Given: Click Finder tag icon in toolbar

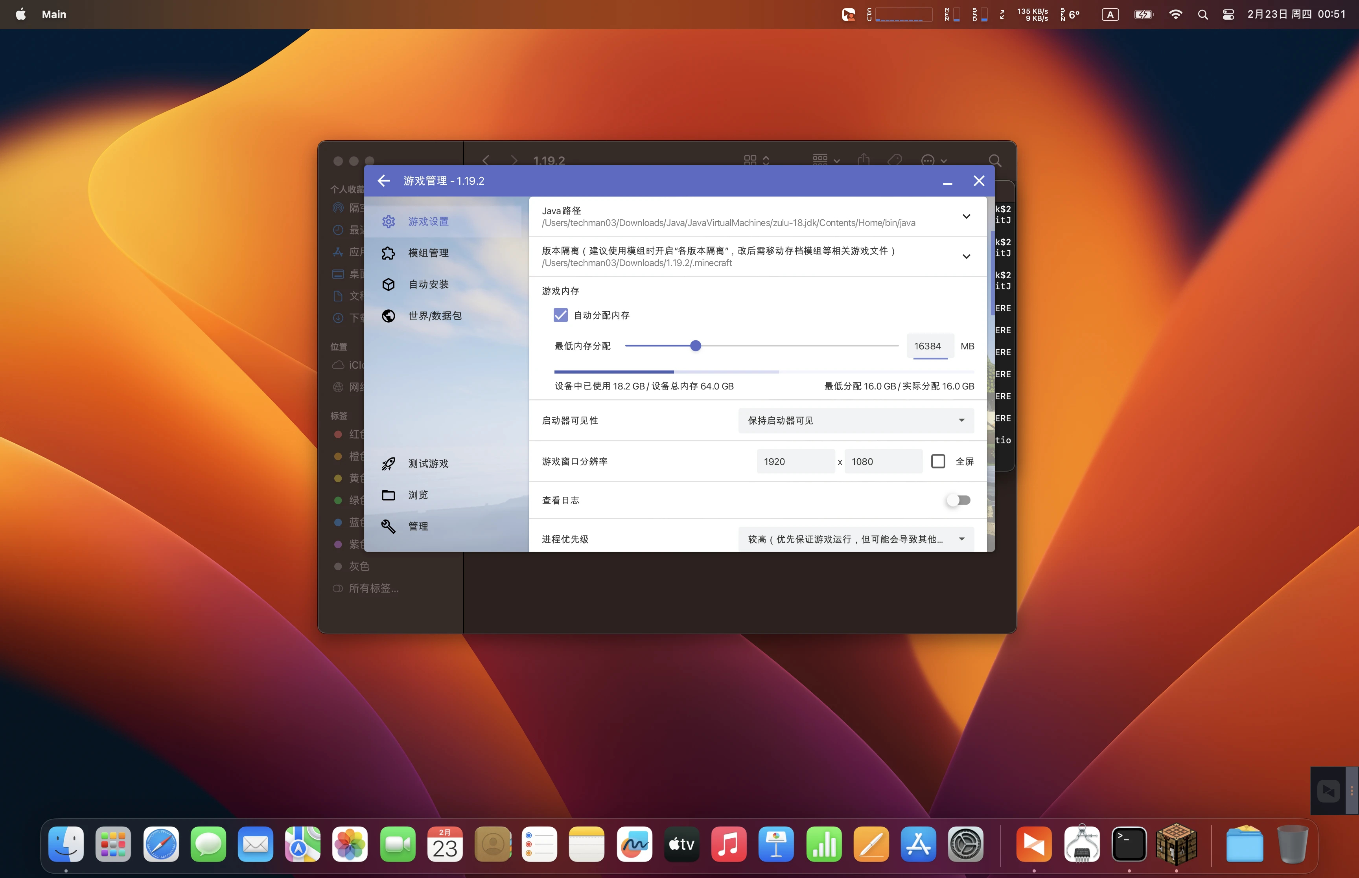Looking at the screenshot, I should (x=895, y=160).
